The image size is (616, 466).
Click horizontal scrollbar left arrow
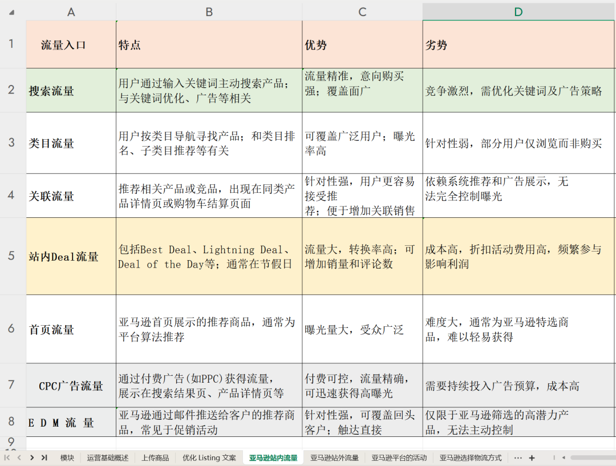[564, 458]
